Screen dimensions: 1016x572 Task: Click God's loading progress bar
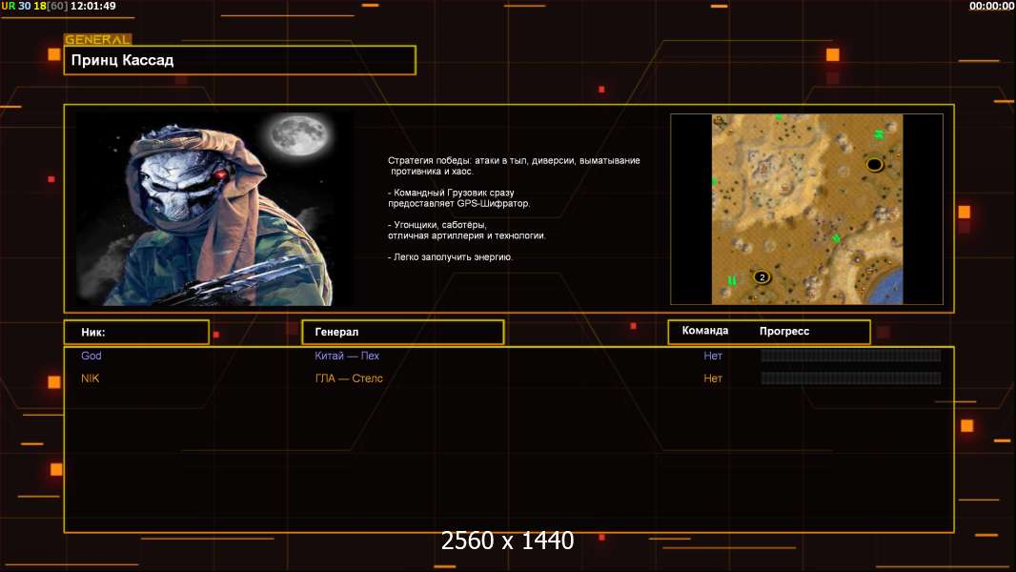851,355
